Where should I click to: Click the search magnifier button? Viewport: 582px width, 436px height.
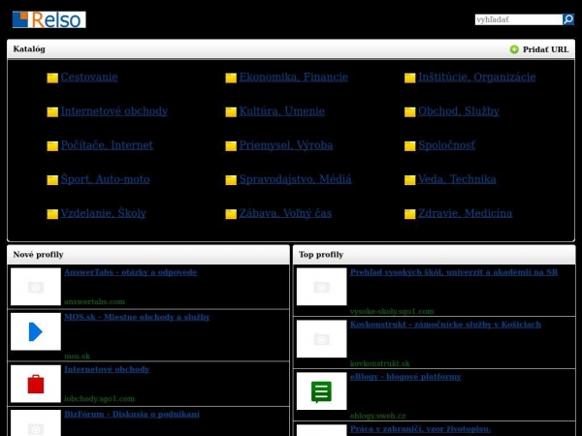(568, 19)
